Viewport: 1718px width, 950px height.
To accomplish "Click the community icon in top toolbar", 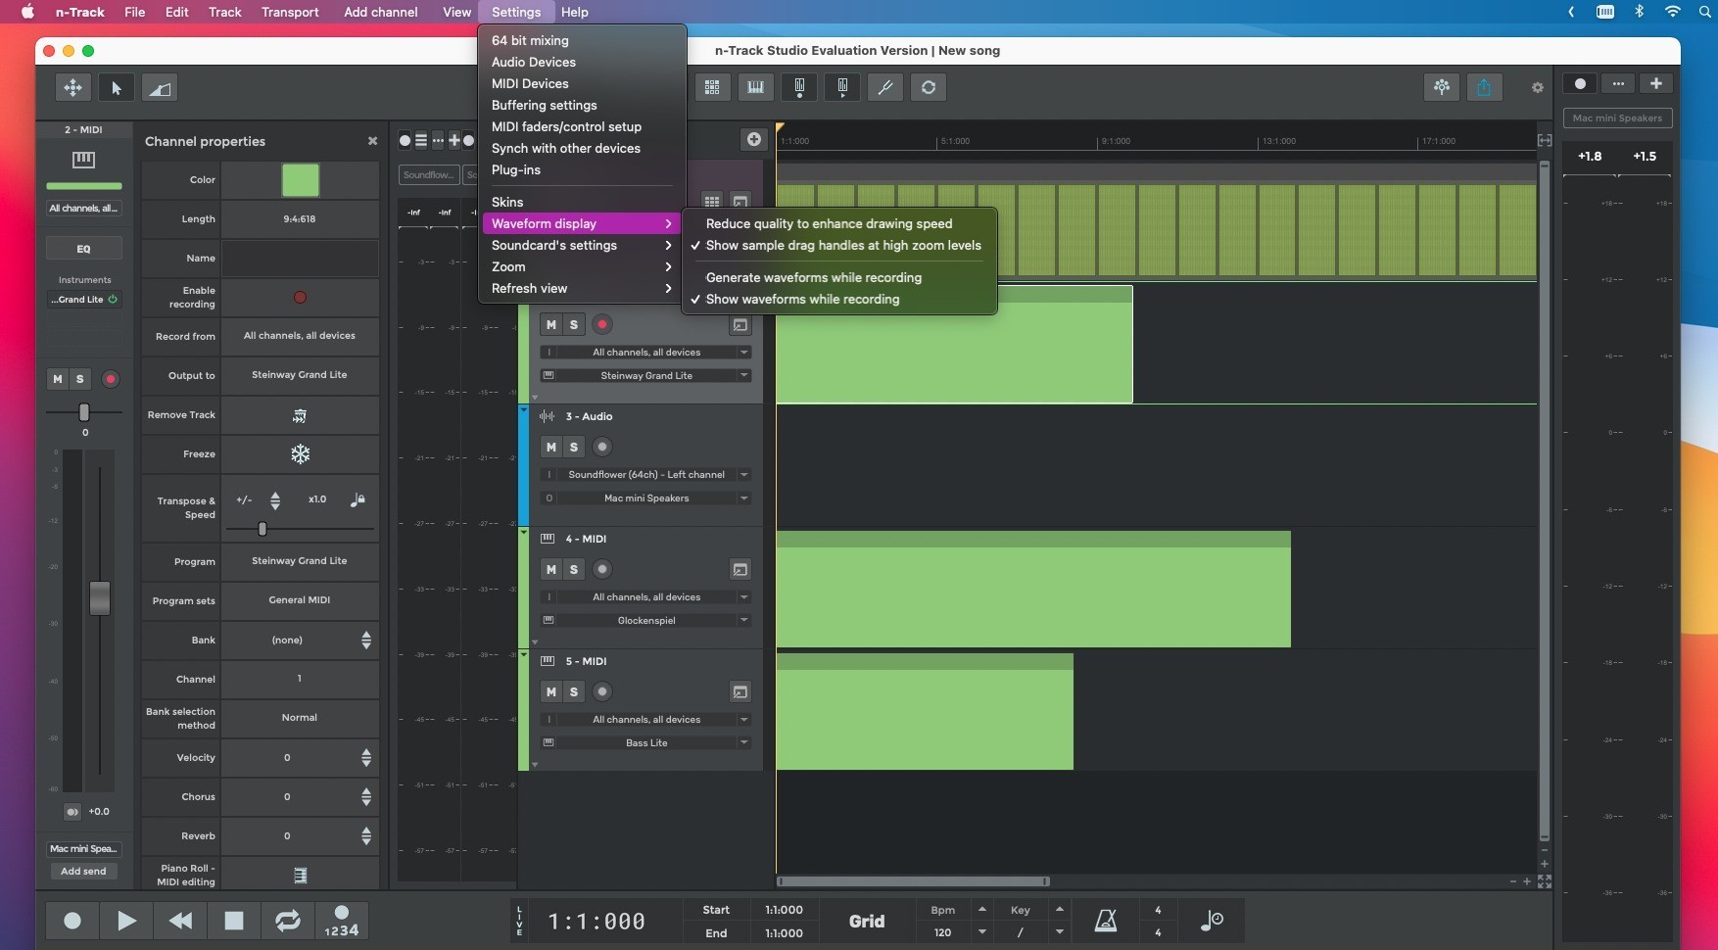I will pos(1442,87).
